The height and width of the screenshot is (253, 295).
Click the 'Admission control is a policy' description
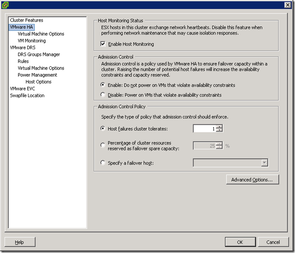pyautogui.click(x=184, y=69)
